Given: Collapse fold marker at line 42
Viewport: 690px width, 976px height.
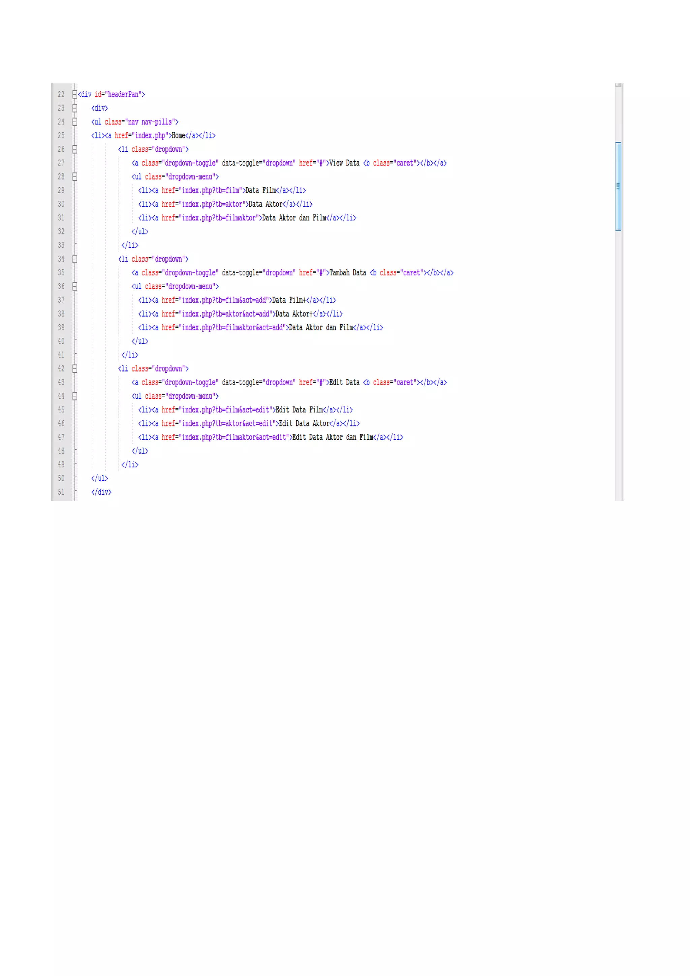Looking at the screenshot, I should coord(74,368).
